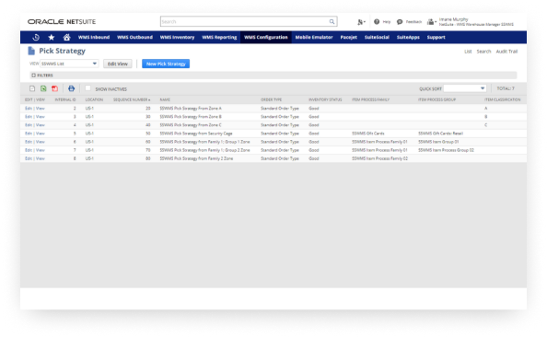This screenshot has height=338, width=547.
Task: Print the pick strategy list
Action: click(71, 88)
